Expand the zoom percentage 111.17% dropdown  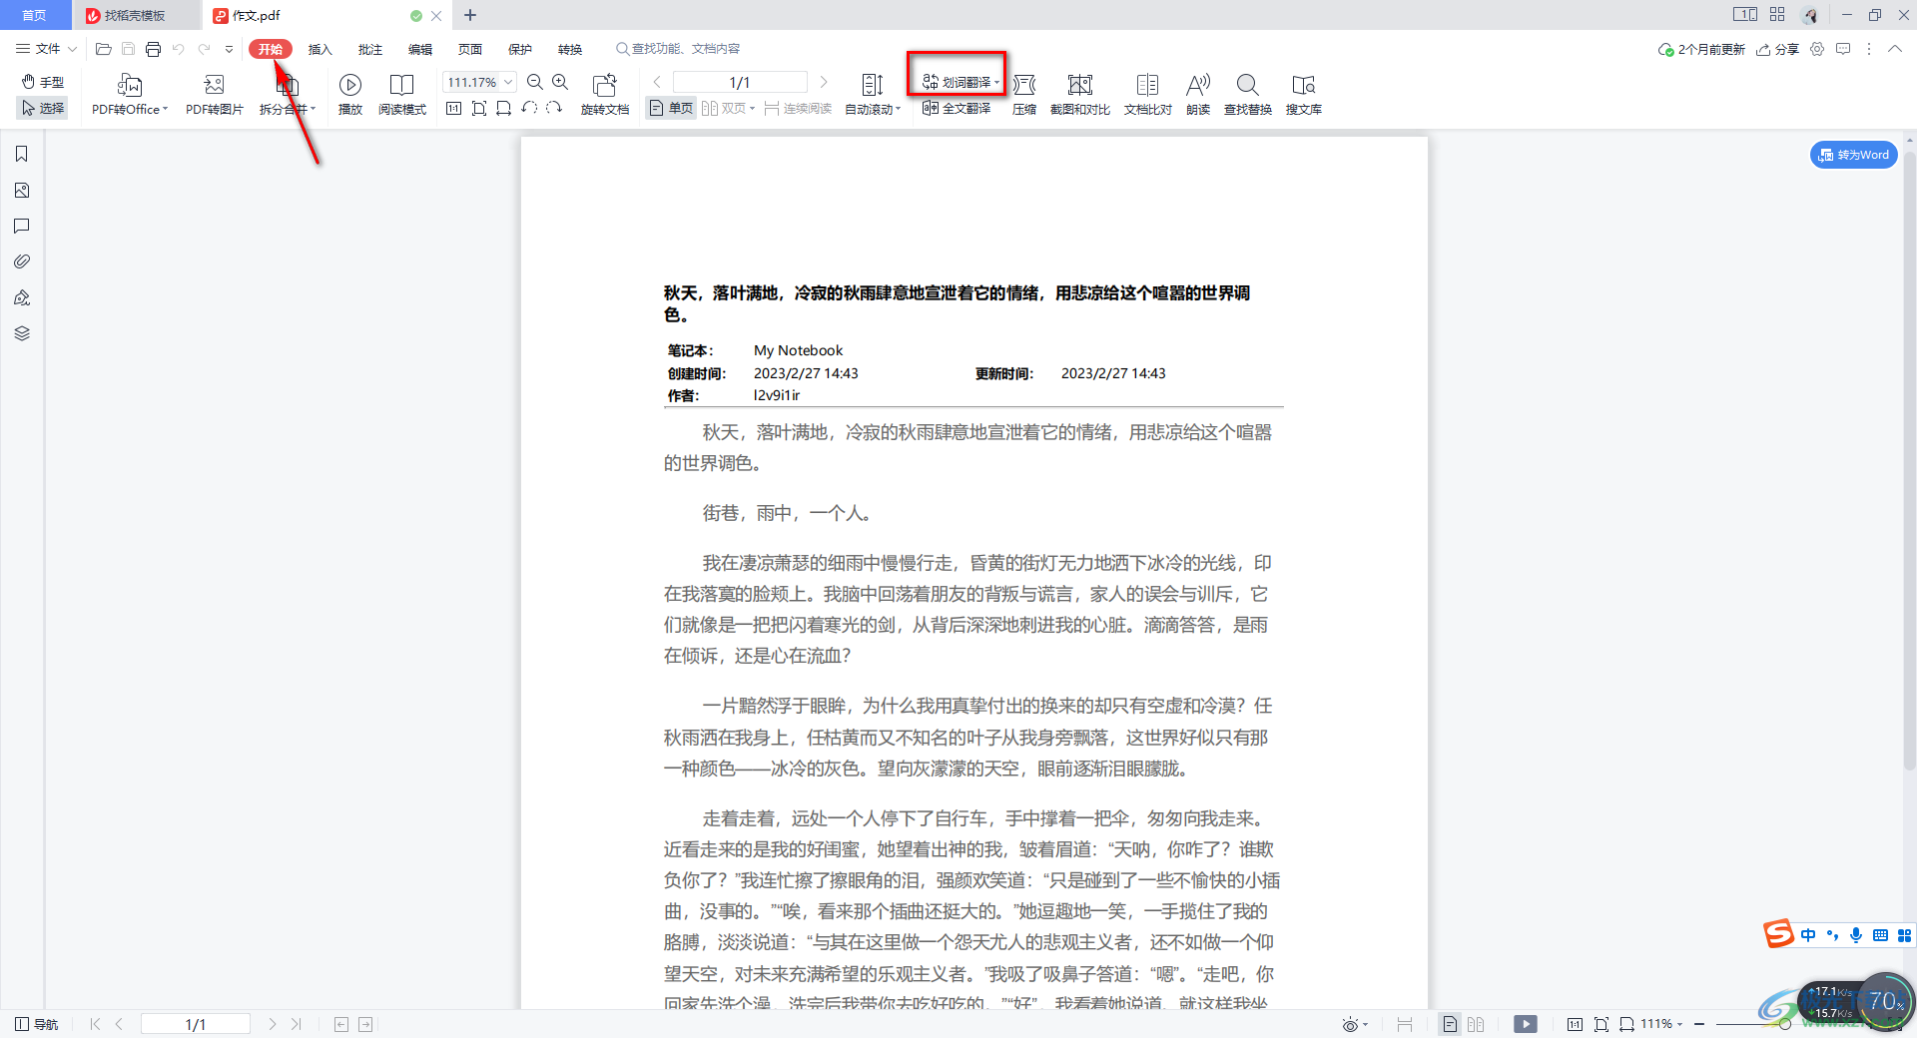(x=508, y=82)
